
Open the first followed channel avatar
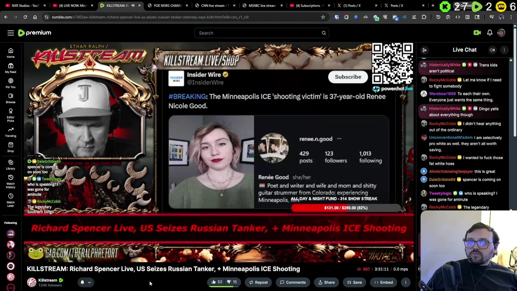11,233
